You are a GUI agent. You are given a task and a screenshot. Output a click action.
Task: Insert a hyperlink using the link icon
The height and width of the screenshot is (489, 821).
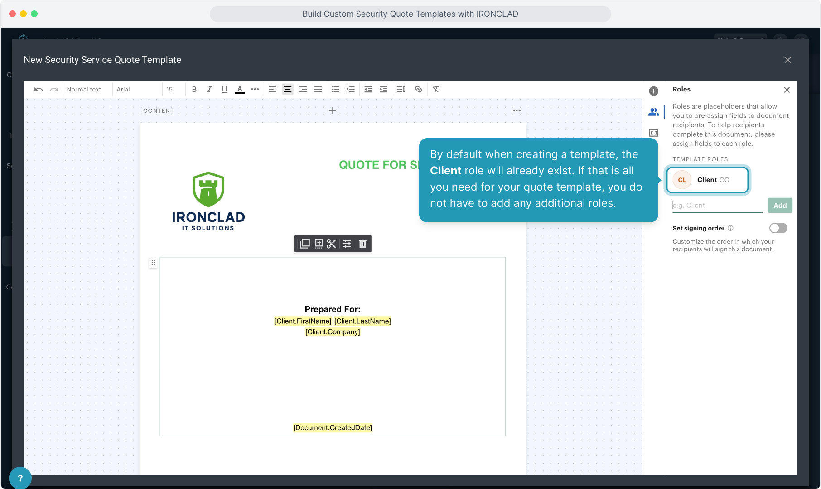pos(418,90)
